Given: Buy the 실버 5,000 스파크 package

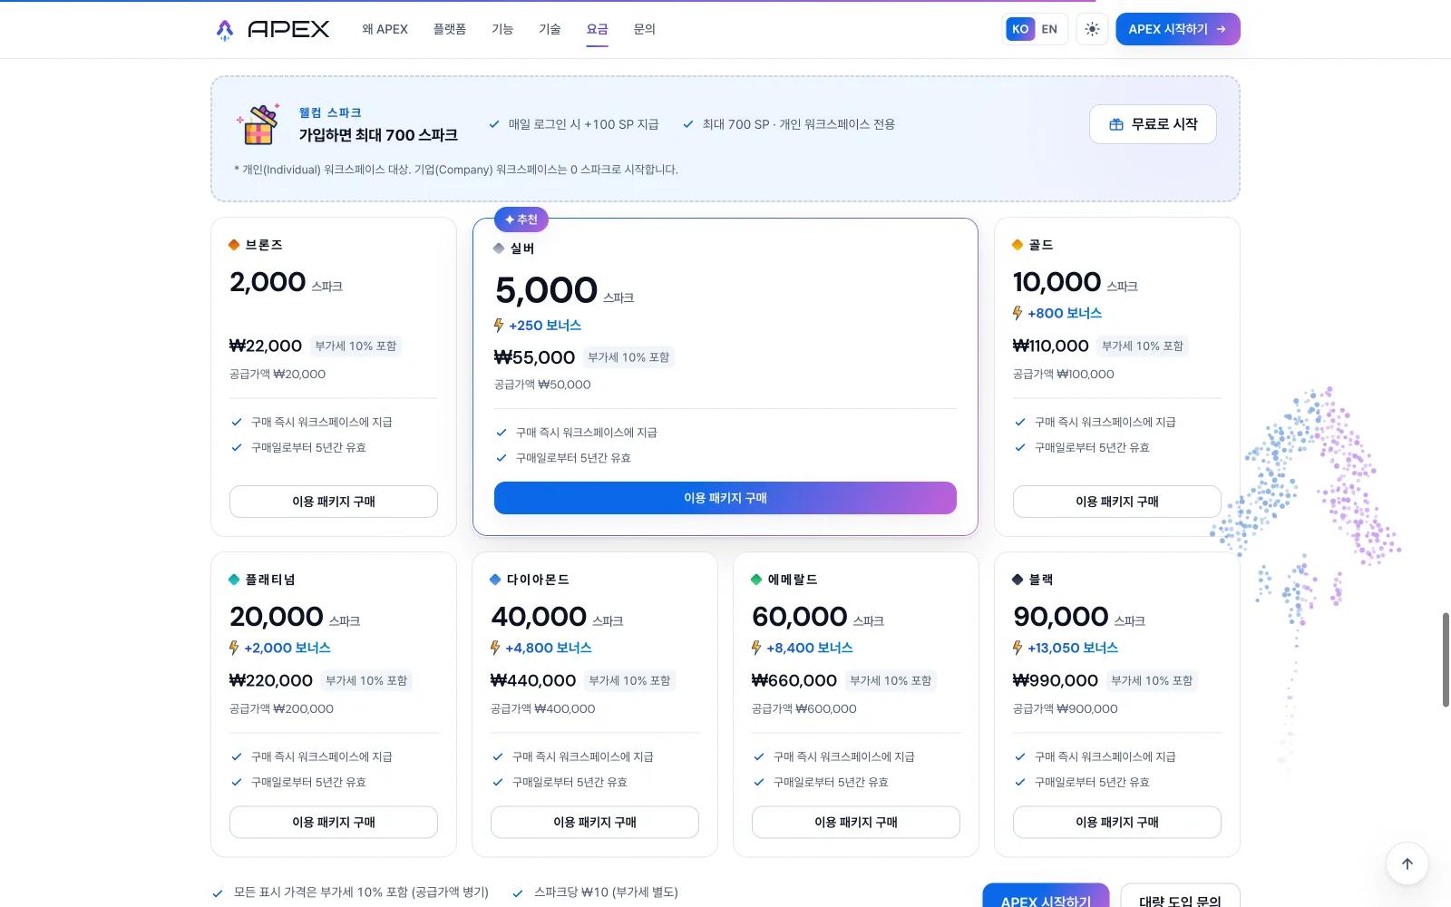Looking at the screenshot, I should coord(725,498).
